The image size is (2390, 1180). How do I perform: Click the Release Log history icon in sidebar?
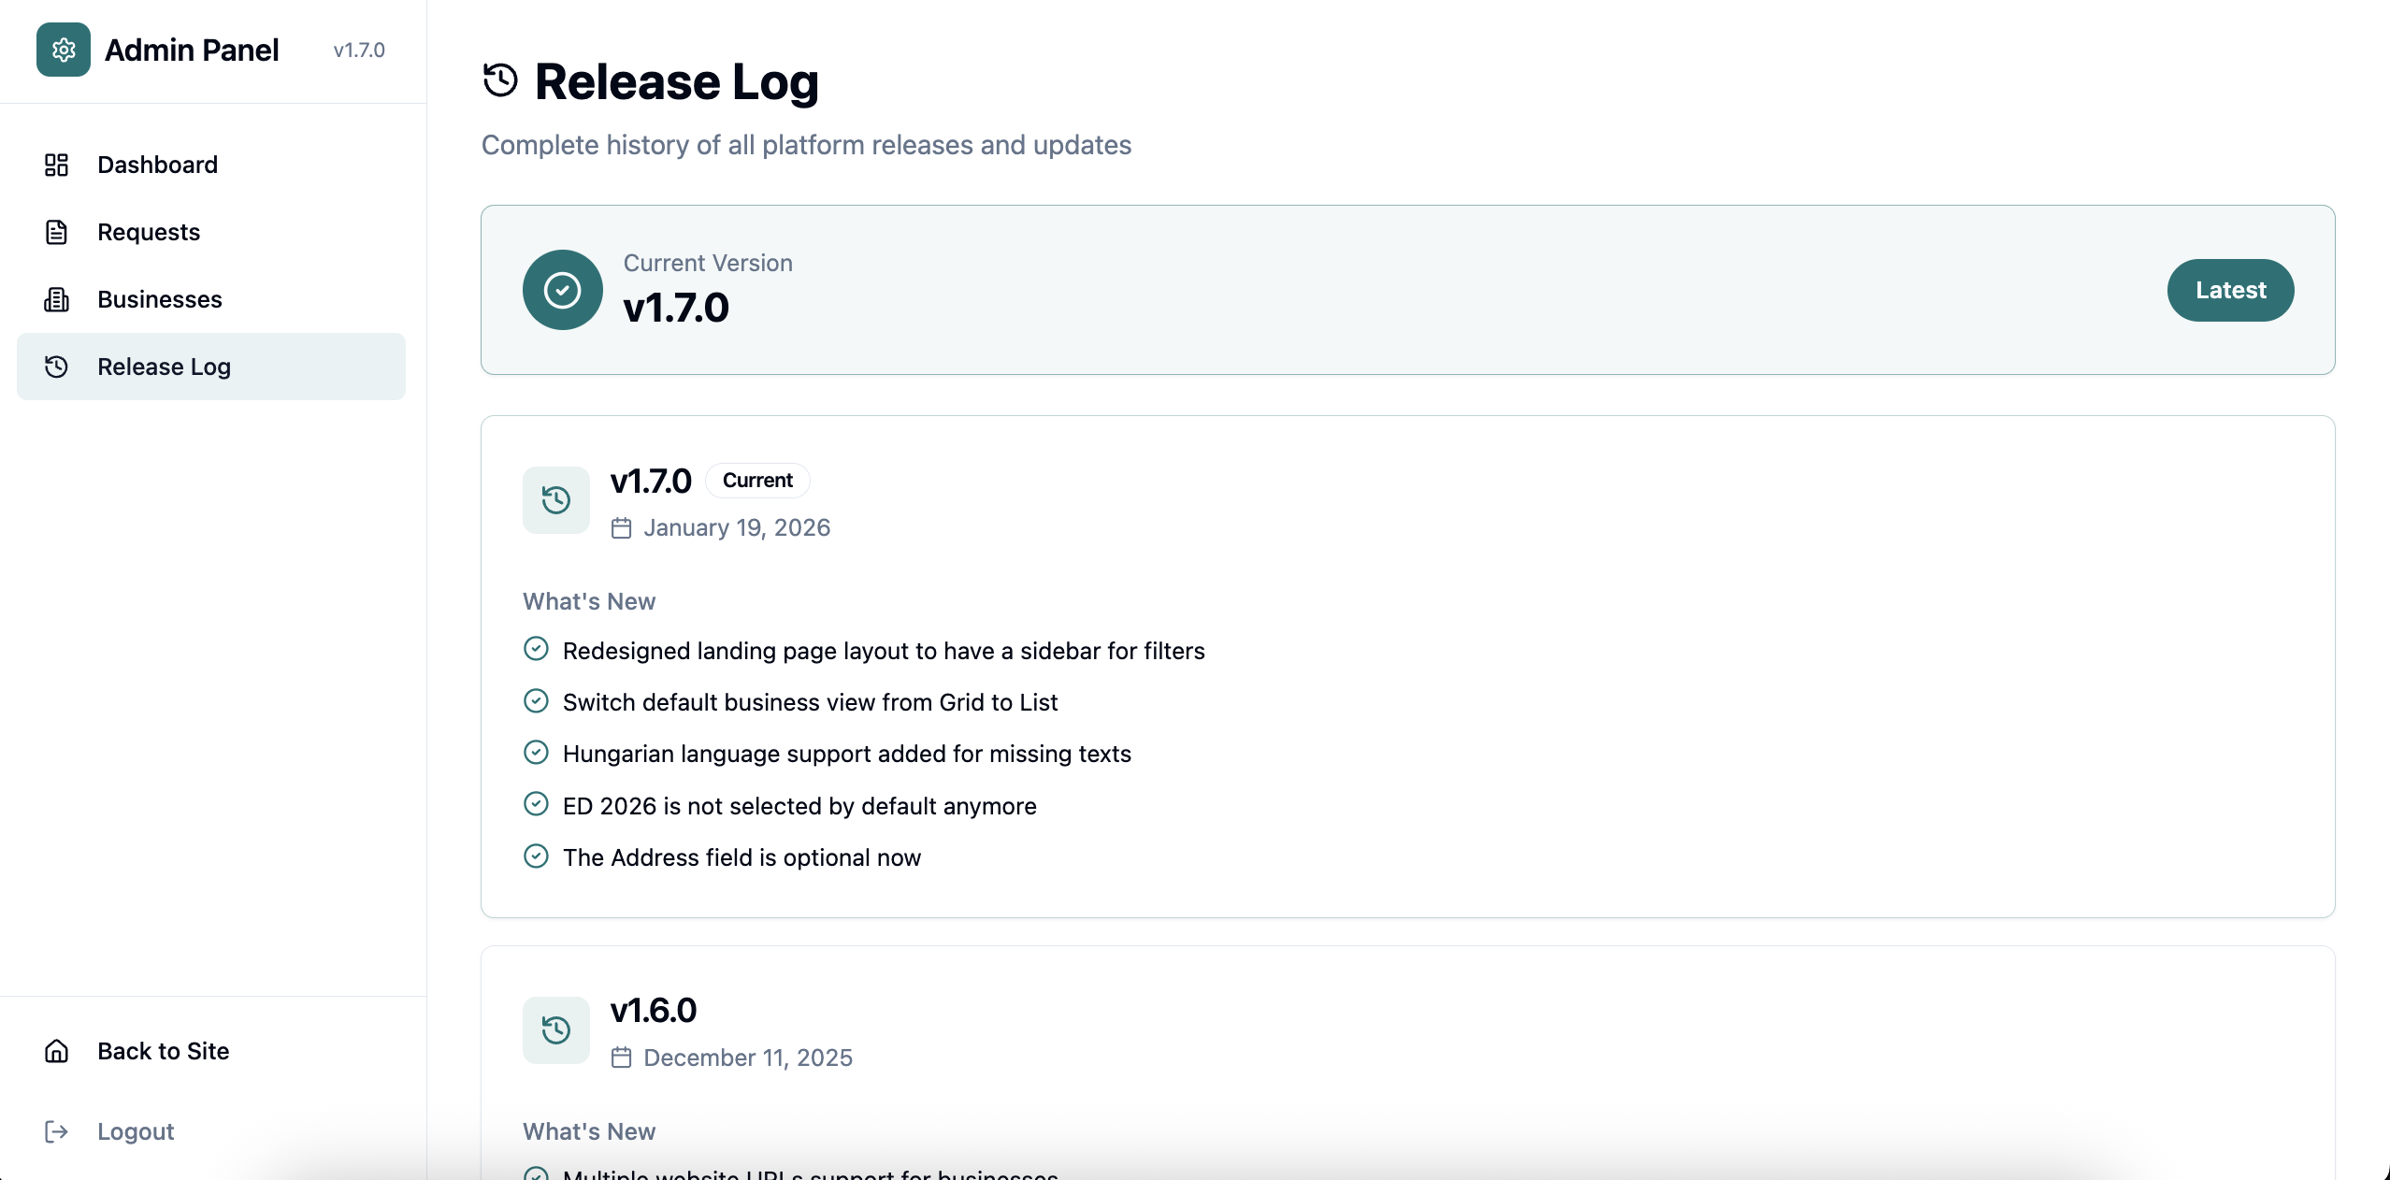click(x=56, y=367)
